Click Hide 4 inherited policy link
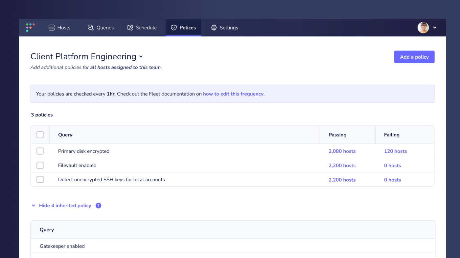The height and width of the screenshot is (258, 460). tap(65, 206)
